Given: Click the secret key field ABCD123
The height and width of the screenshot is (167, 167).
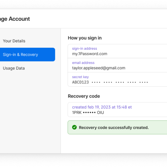Looking at the screenshot, I should 110,82.
